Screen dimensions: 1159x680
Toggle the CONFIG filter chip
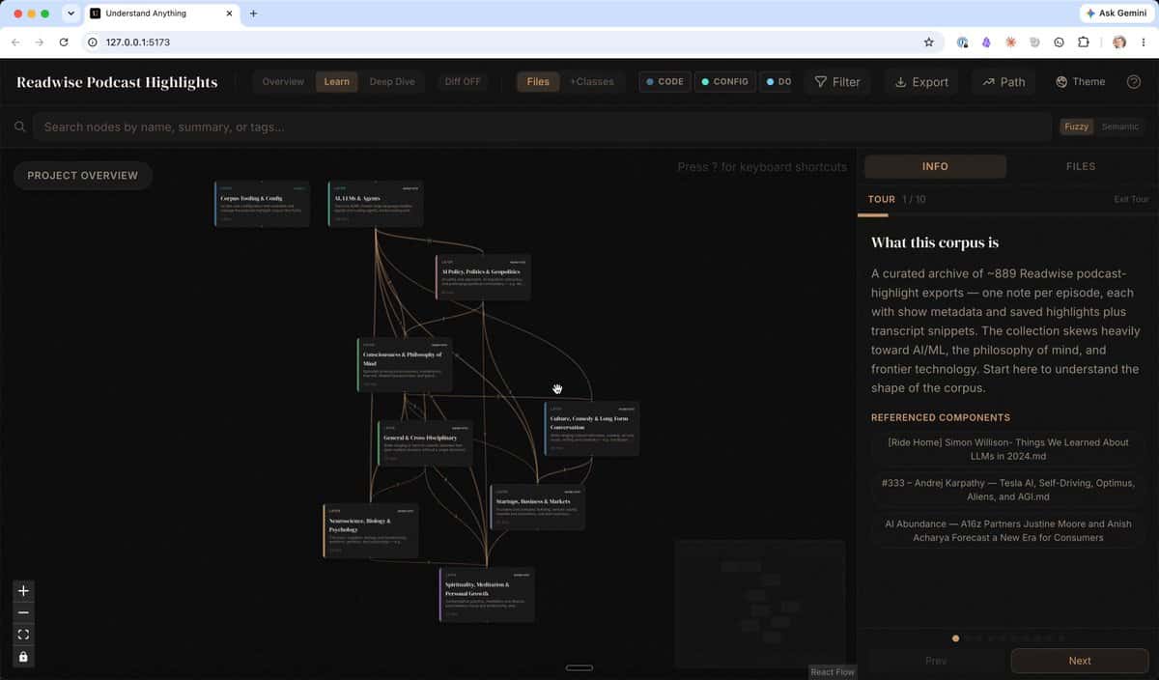(724, 82)
